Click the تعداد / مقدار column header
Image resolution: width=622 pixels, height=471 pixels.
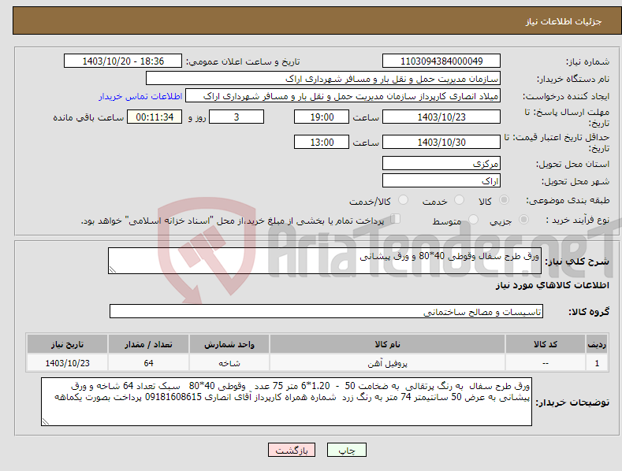click(148, 344)
